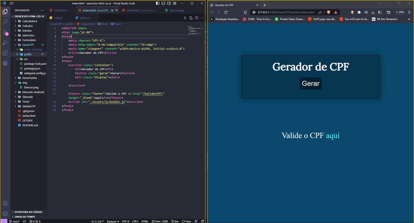Open a new browser tab
The width and height of the screenshot is (414, 223).
[265, 5]
